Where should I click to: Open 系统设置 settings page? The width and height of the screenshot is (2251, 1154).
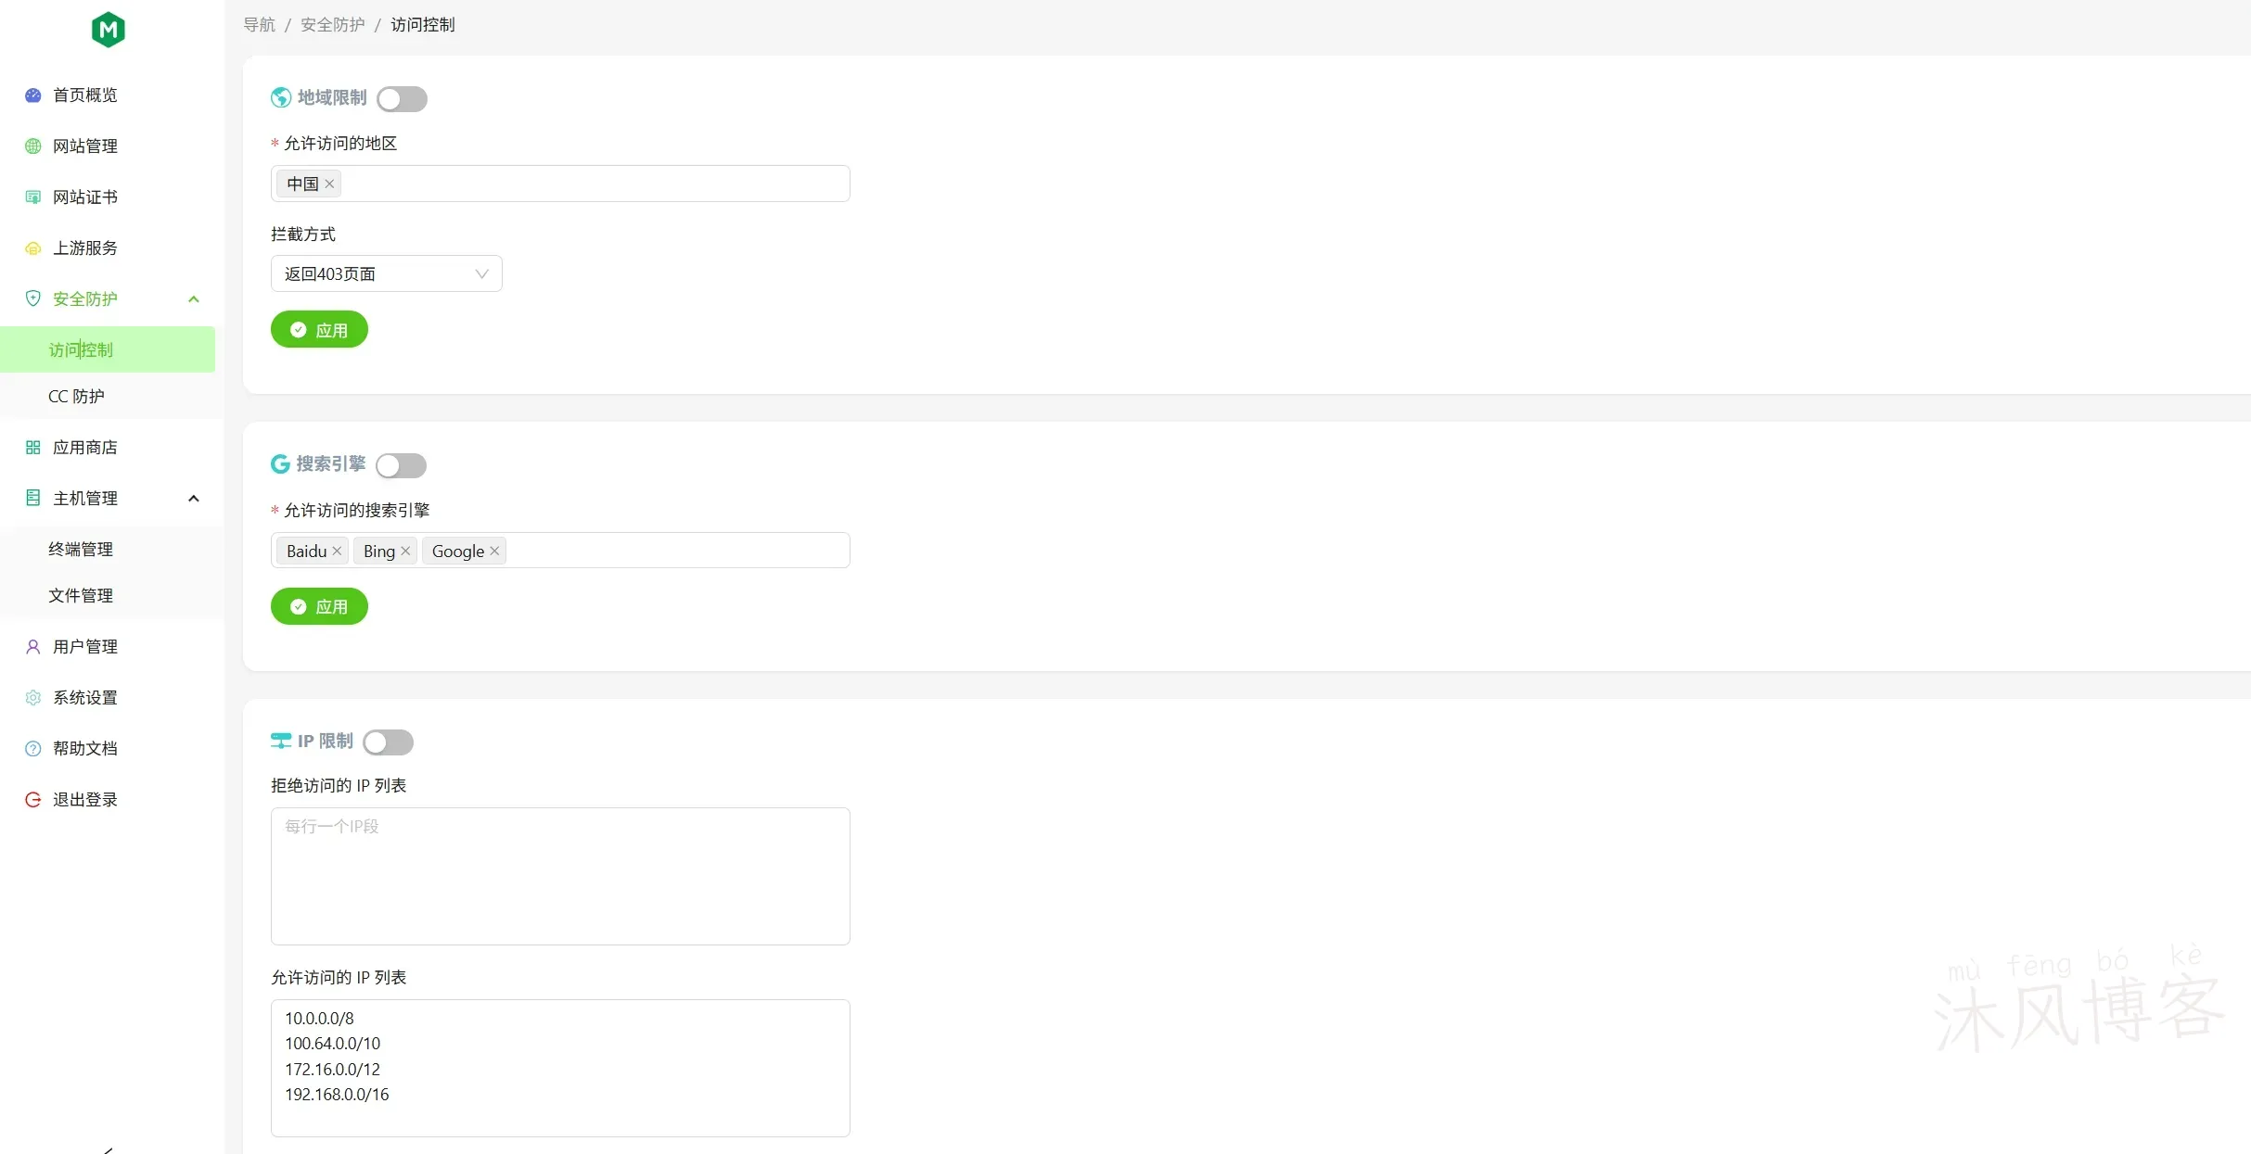pyautogui.click(x=83, y=697)
